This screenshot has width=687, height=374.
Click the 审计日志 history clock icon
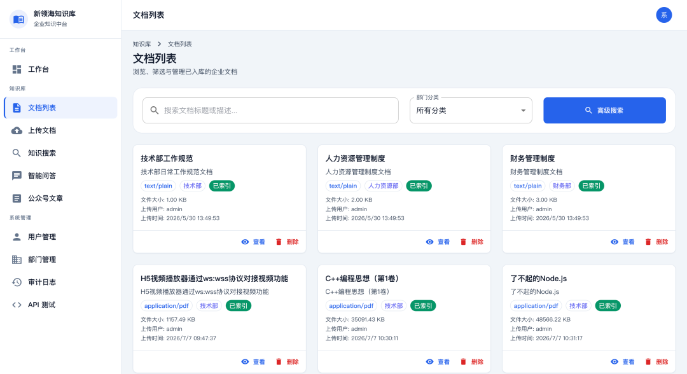point(17,282)
